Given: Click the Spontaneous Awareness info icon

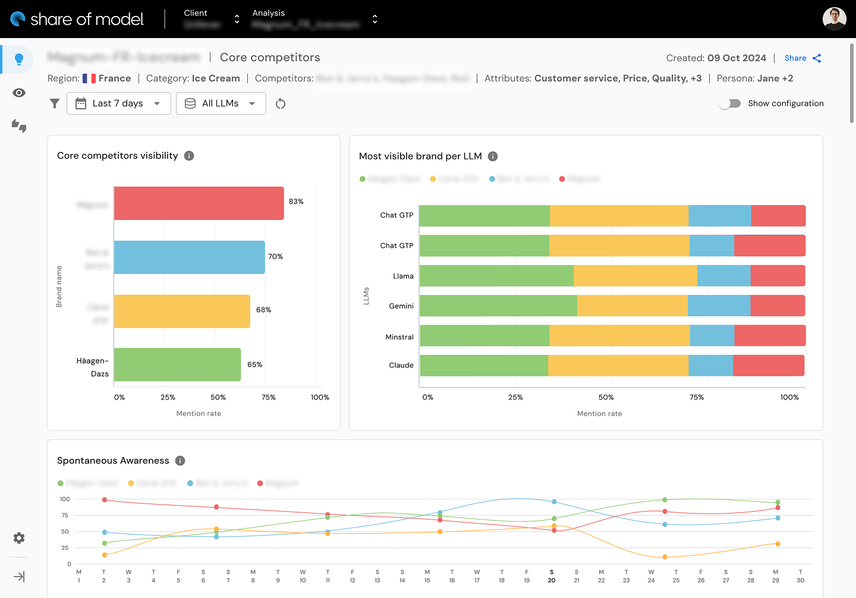Looking at the screenshot, I should click(180, 460).
